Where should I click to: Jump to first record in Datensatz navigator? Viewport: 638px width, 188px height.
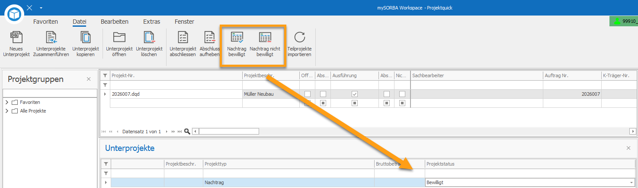[104, 131]
